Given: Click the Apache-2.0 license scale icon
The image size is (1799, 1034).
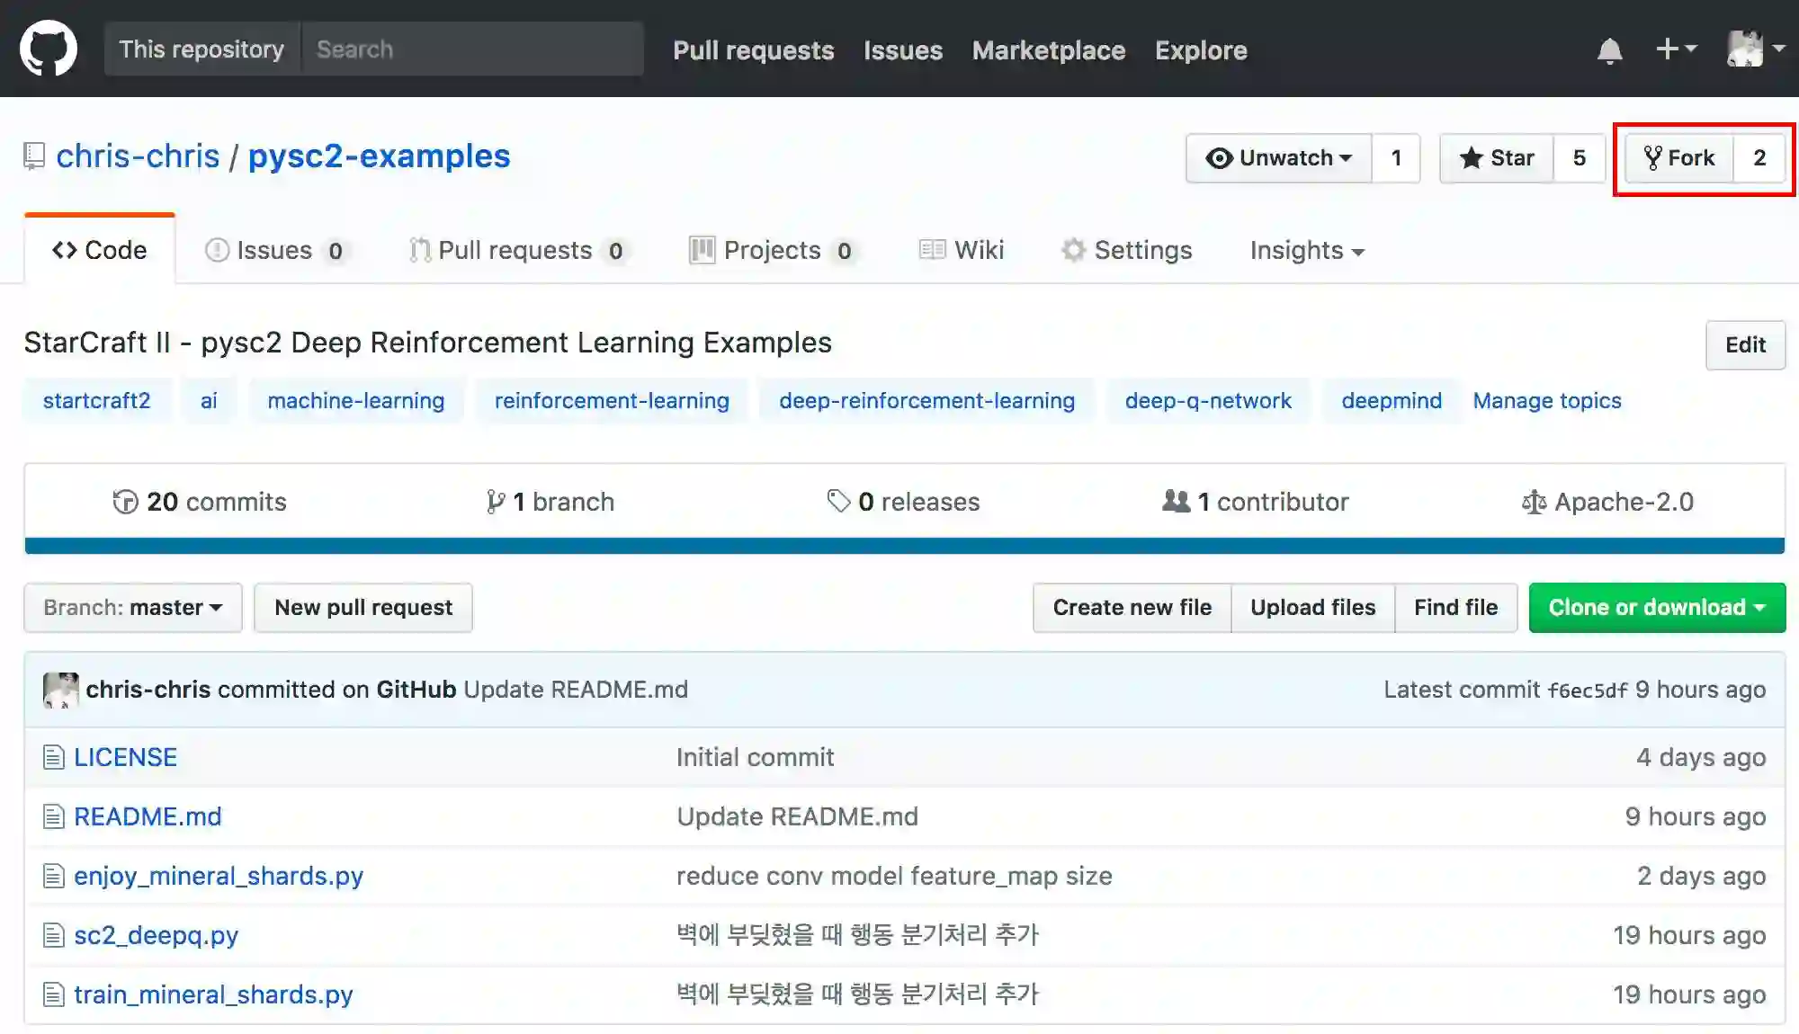Looking at the screenshot, I should (1534, 502).
